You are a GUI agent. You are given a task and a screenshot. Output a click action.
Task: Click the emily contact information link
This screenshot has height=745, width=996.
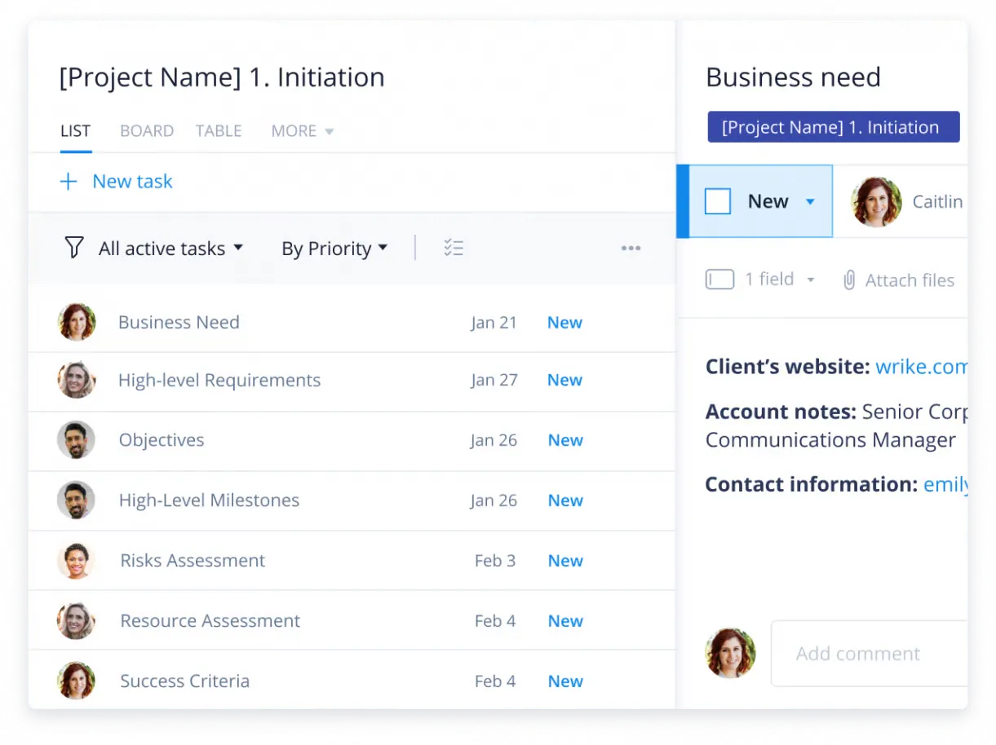click(945, 484)
